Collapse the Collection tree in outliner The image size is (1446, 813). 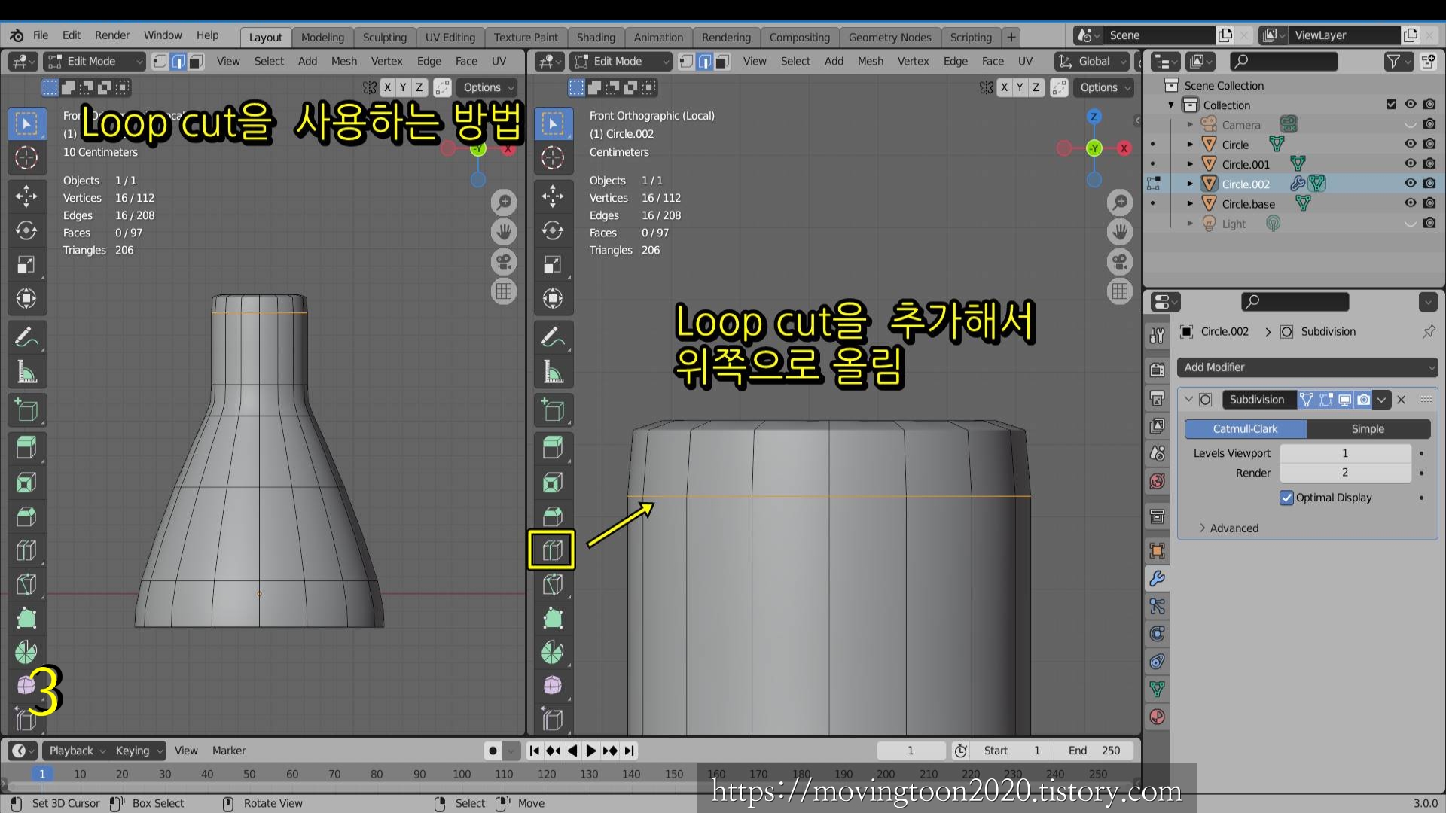tap(1171, 105)
